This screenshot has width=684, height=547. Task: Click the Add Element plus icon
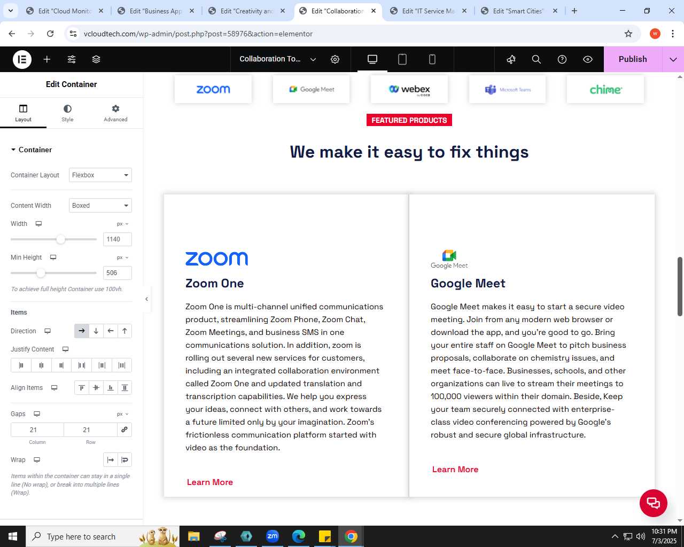point(47,59)
